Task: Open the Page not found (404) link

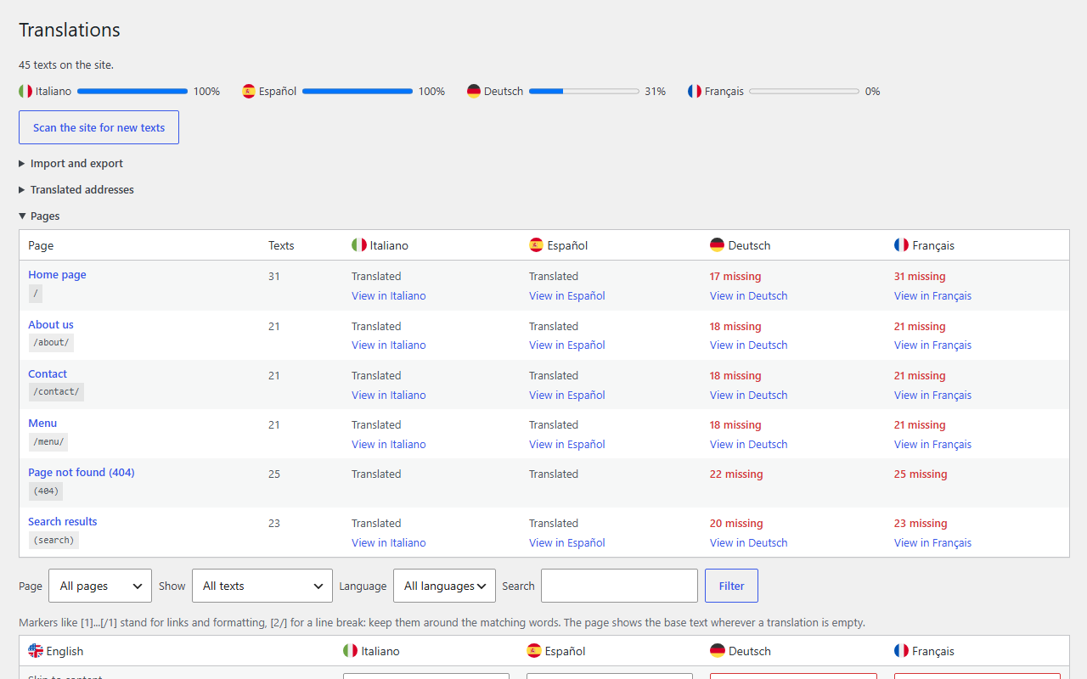Action: (x=82, y=472)
